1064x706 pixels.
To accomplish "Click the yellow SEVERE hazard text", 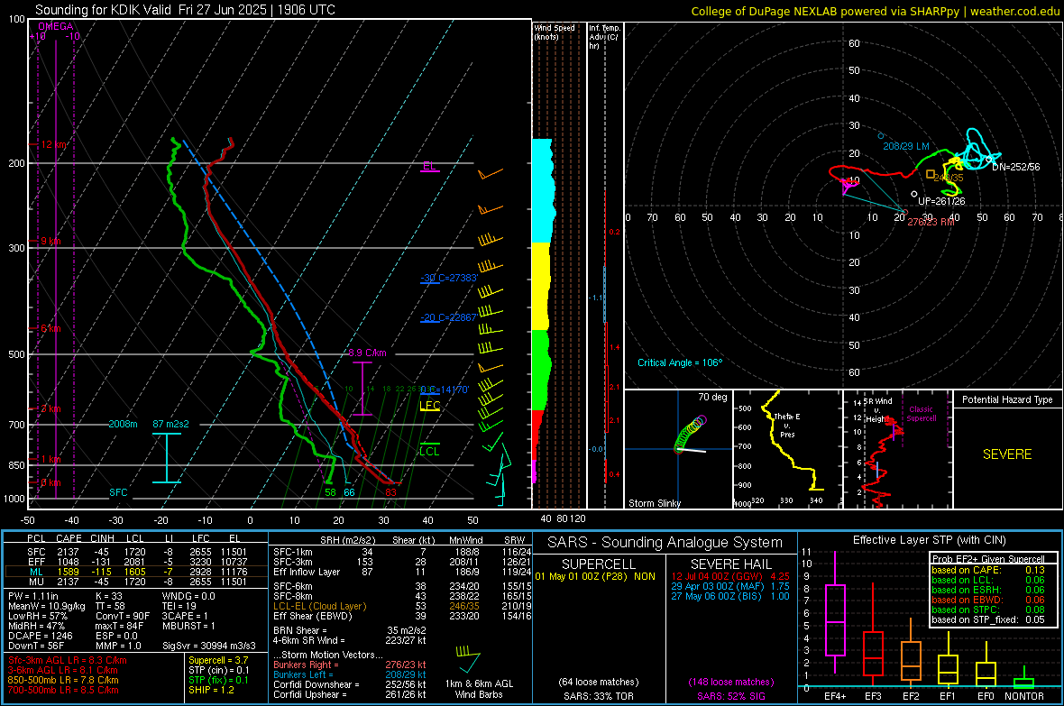I will point(1007,454).
